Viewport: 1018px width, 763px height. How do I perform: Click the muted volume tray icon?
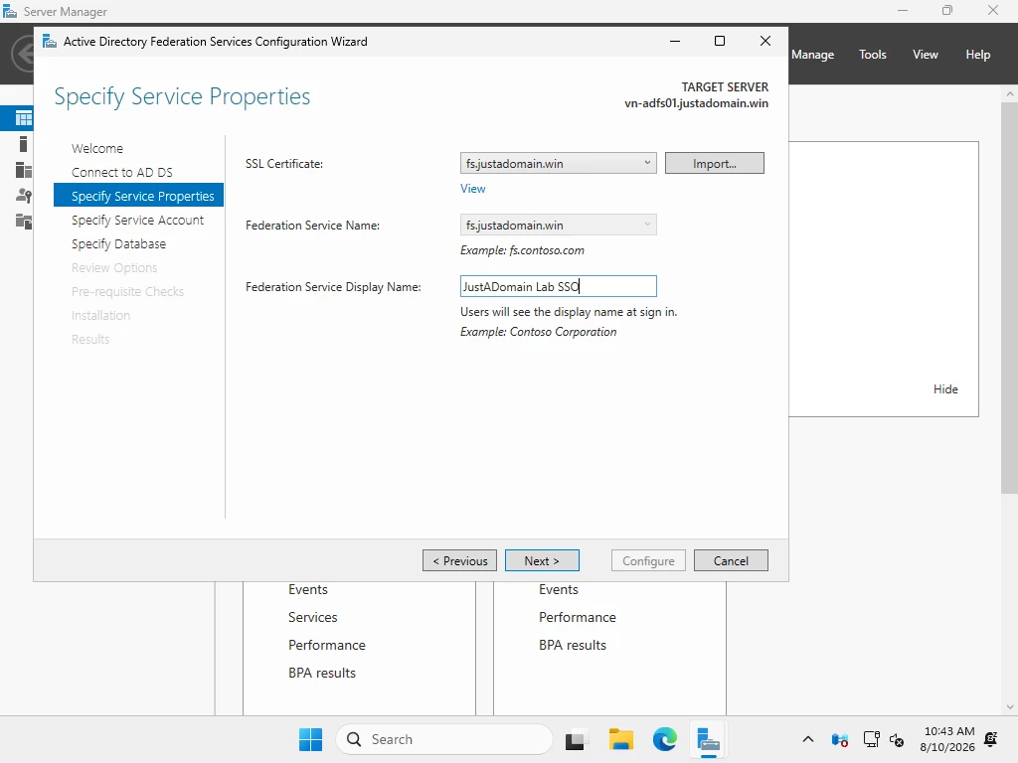coord(897,739)
